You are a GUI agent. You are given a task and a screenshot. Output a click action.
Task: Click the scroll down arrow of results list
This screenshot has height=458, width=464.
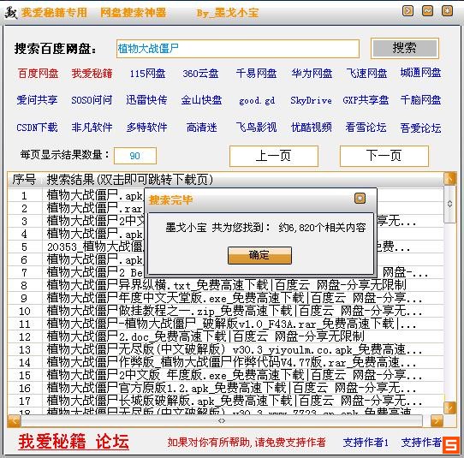[449, 407]
